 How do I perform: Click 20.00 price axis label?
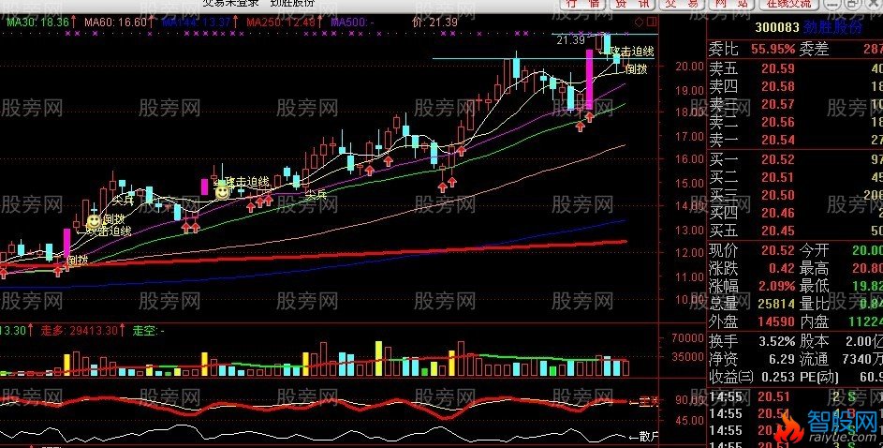pos(689,66)
